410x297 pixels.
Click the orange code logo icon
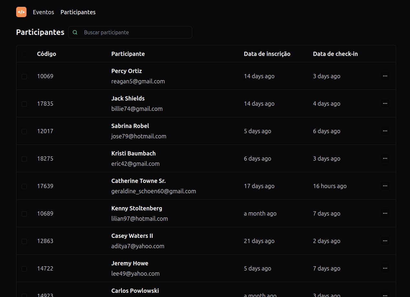21,12
